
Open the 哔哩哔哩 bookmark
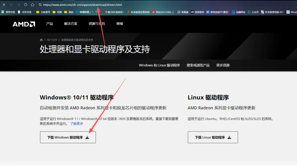87,12
